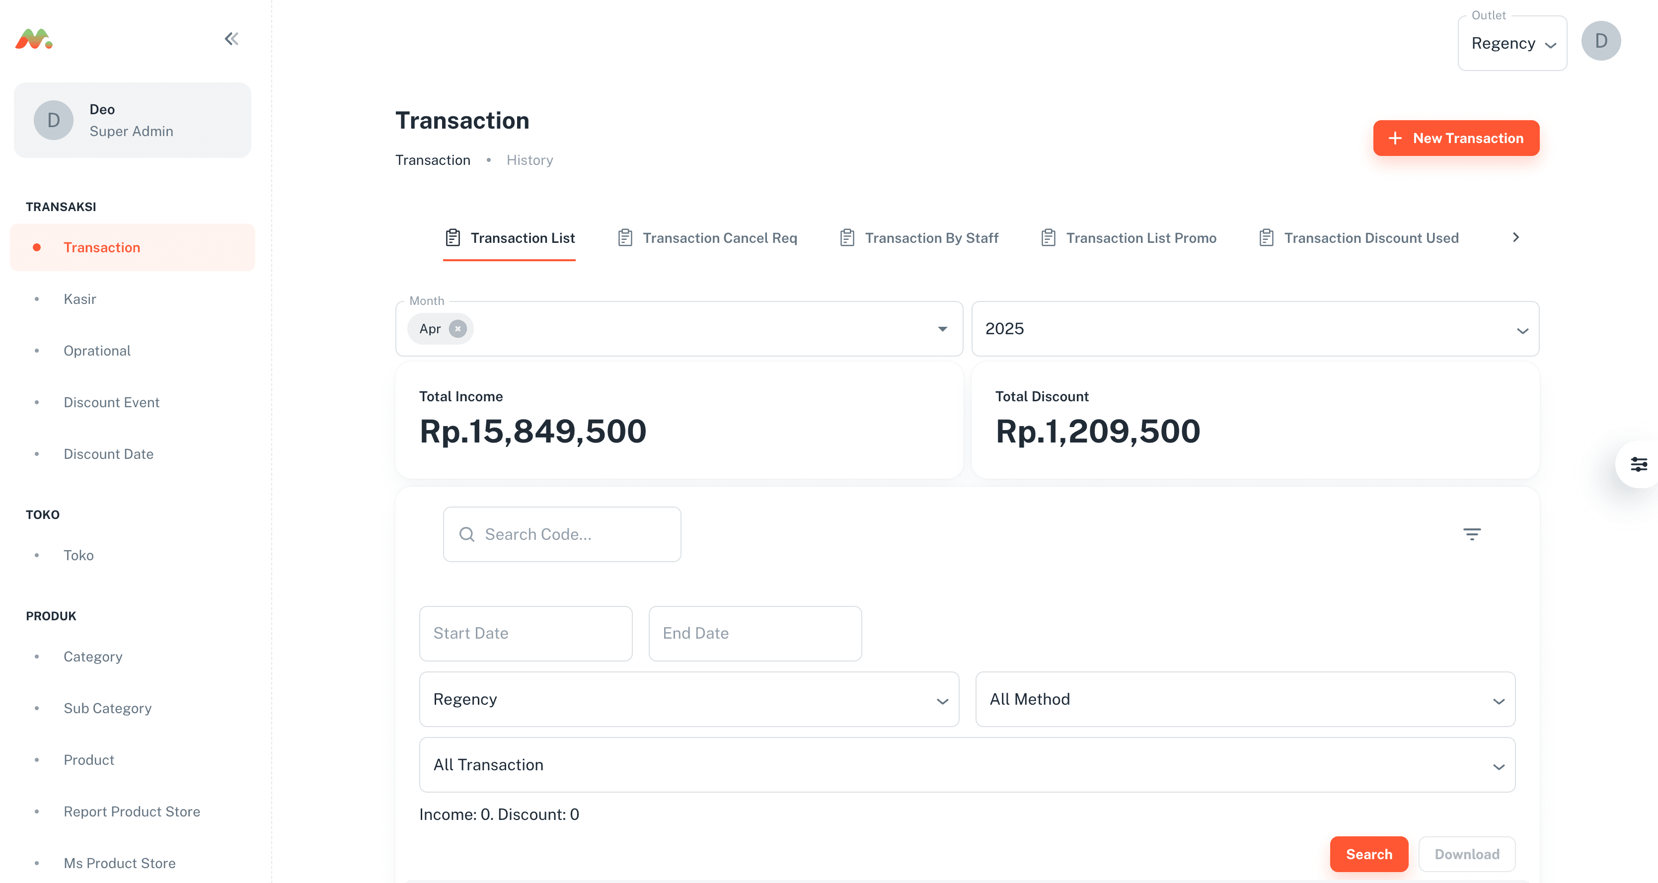Switch to the Transaction List Promo tab

pos(1141,237)
